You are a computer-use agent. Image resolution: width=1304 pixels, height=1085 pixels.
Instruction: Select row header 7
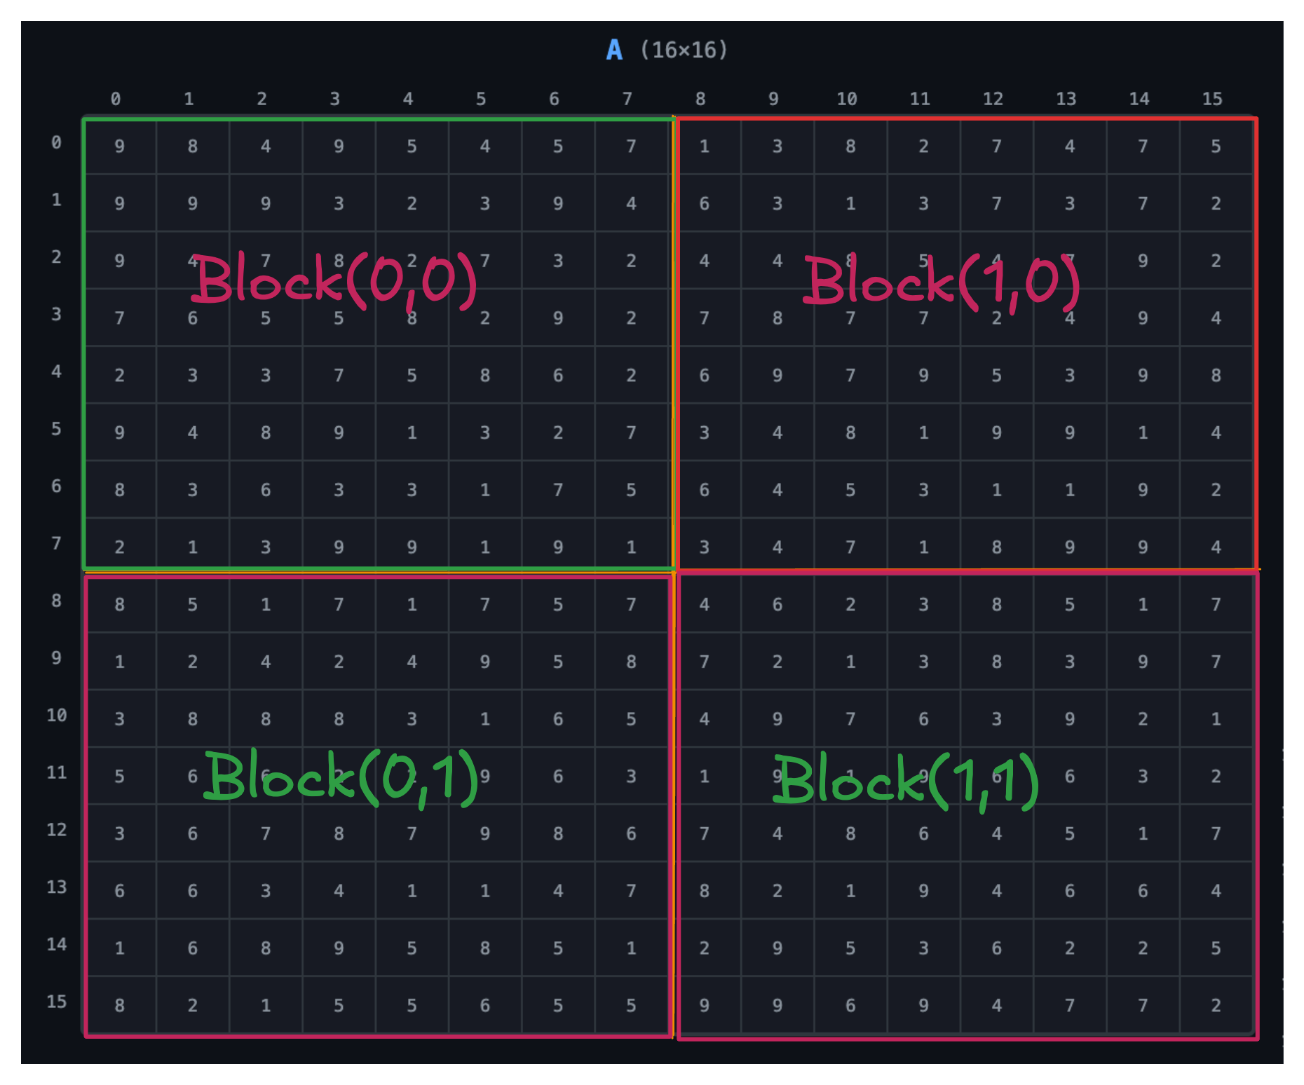click(x=56, y=543)
